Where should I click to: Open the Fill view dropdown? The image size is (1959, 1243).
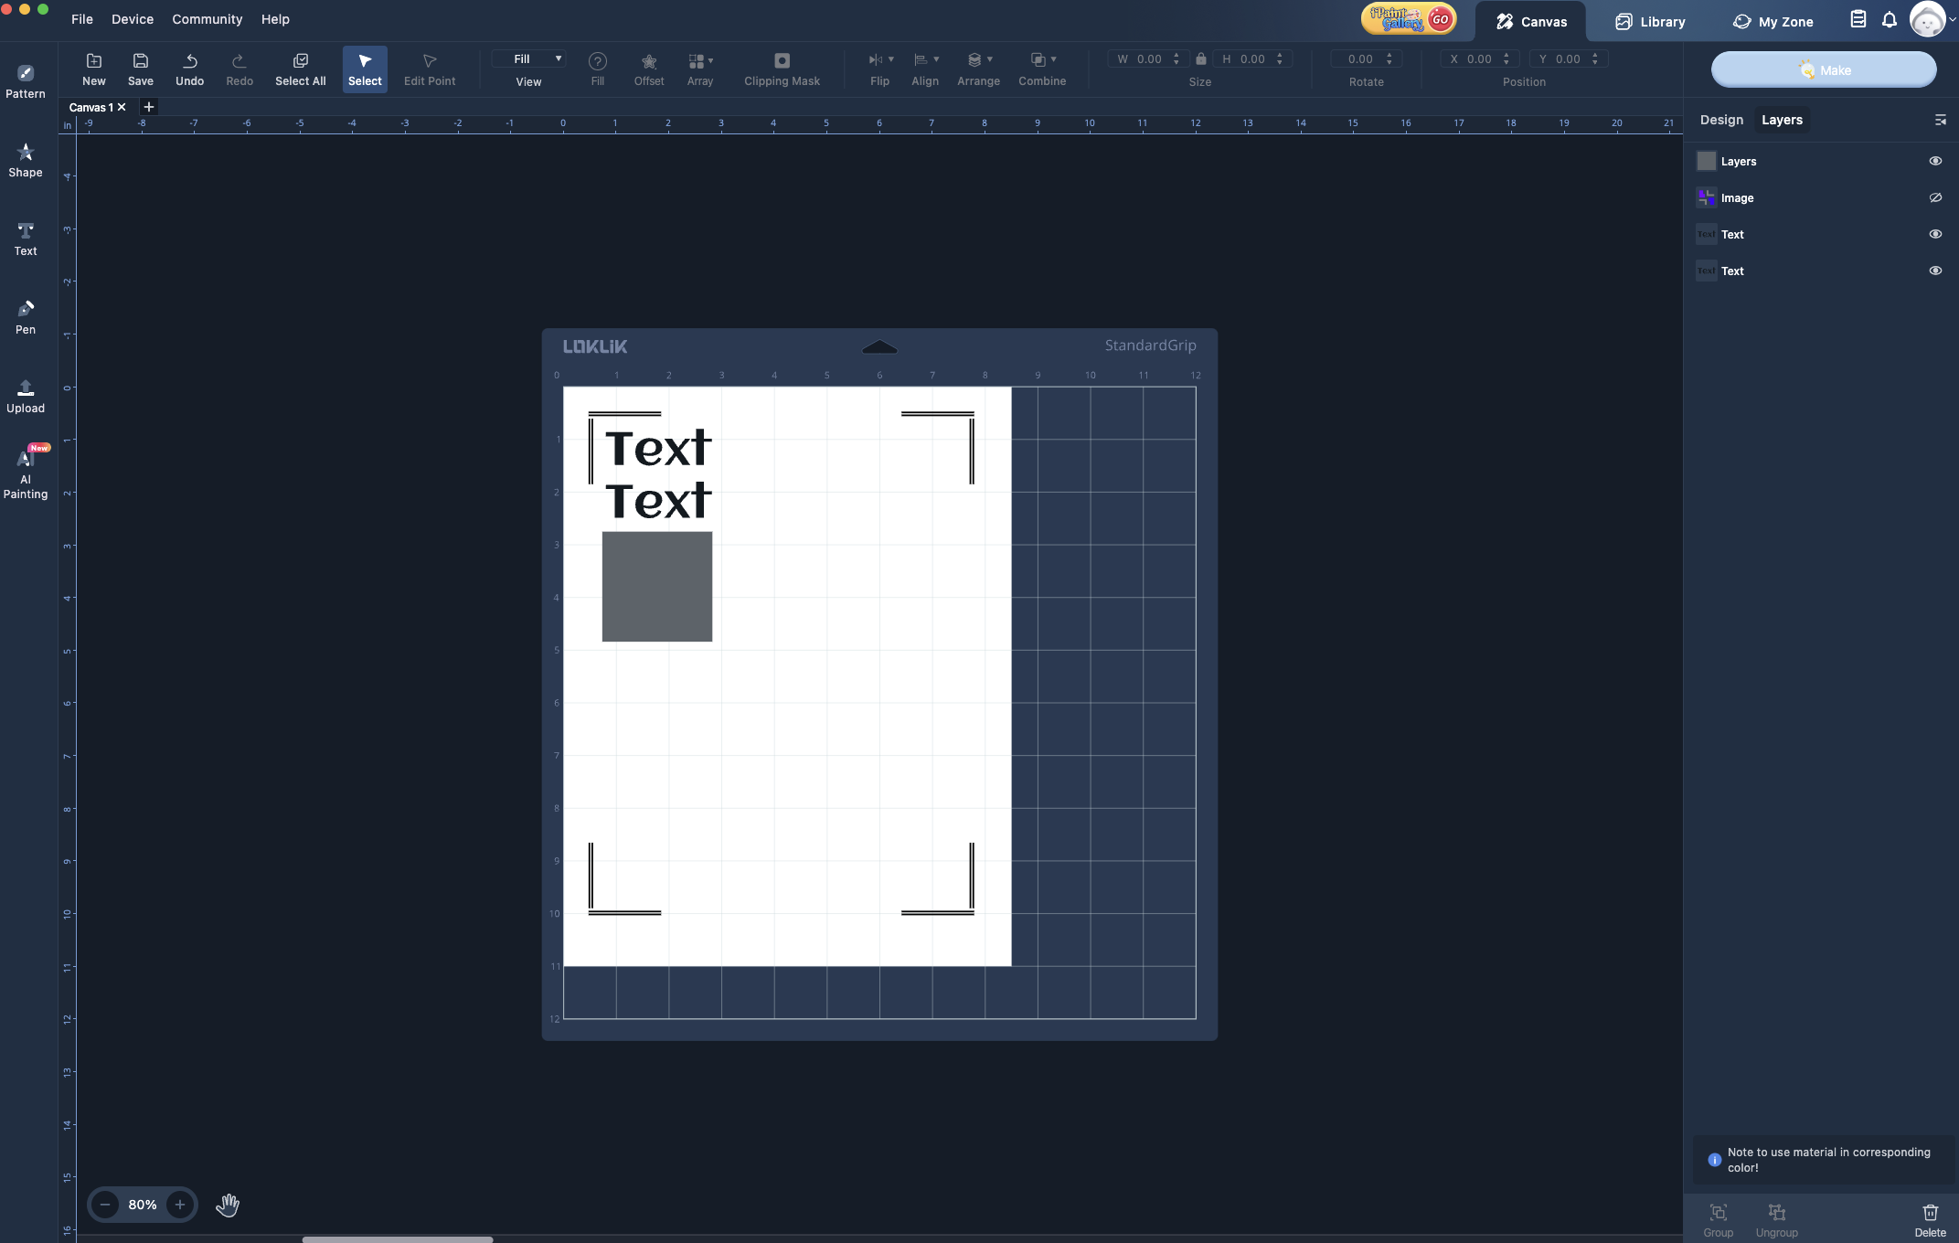pos(528,58)
